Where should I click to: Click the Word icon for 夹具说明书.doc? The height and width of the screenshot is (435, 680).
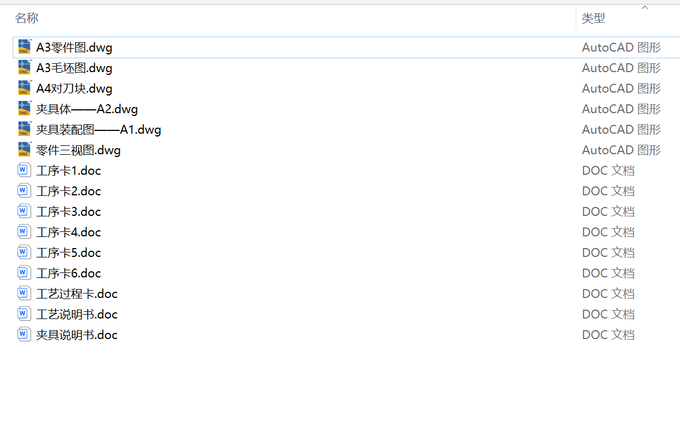(x=24, y=335)
